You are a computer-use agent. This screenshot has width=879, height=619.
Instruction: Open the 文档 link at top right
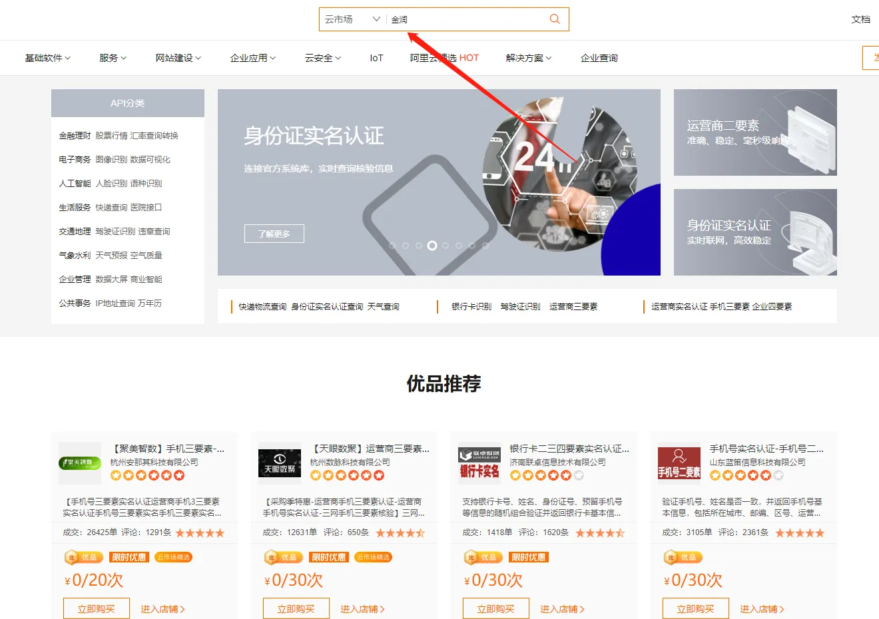coord(861,19)
